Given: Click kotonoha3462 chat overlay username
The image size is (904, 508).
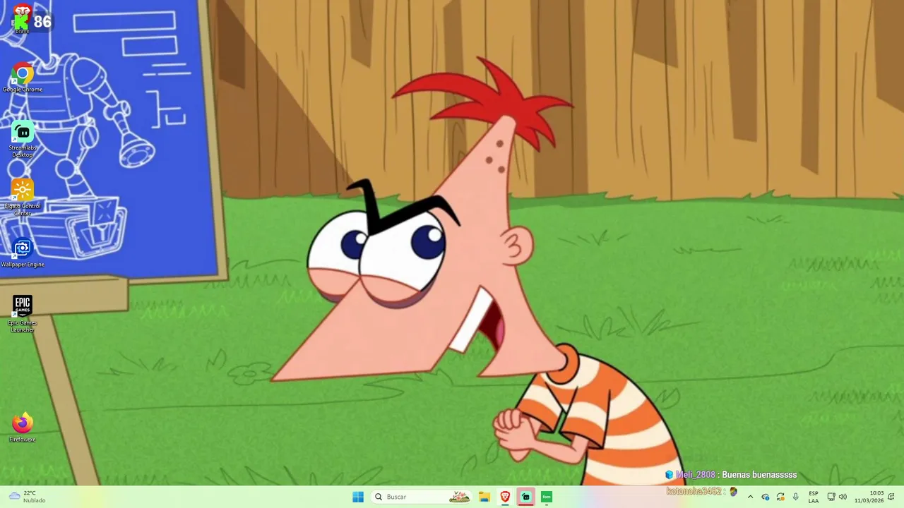Looking at the screenshot, I should tap(695, 491).
